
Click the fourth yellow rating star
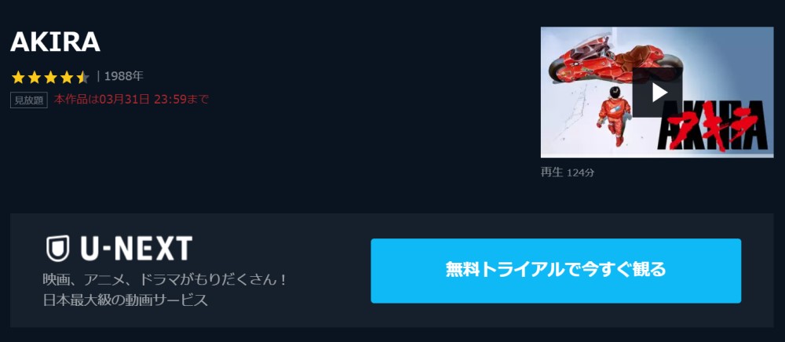(x=66, y=77)
